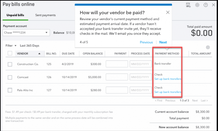Screen dimensions: 218x131
Task: Check the Palo Alto Inc bill checkbox
Action: click(x=10, y=90)
